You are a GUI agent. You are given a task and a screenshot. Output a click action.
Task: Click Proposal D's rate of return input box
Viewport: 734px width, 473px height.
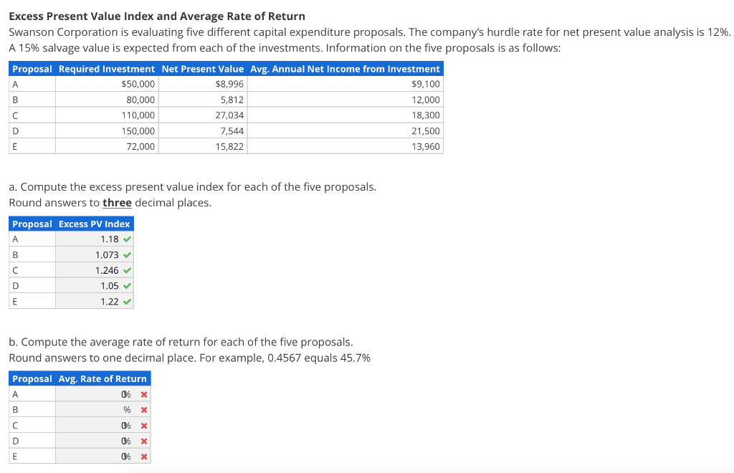pyautogui.click(x=93, y=441)
